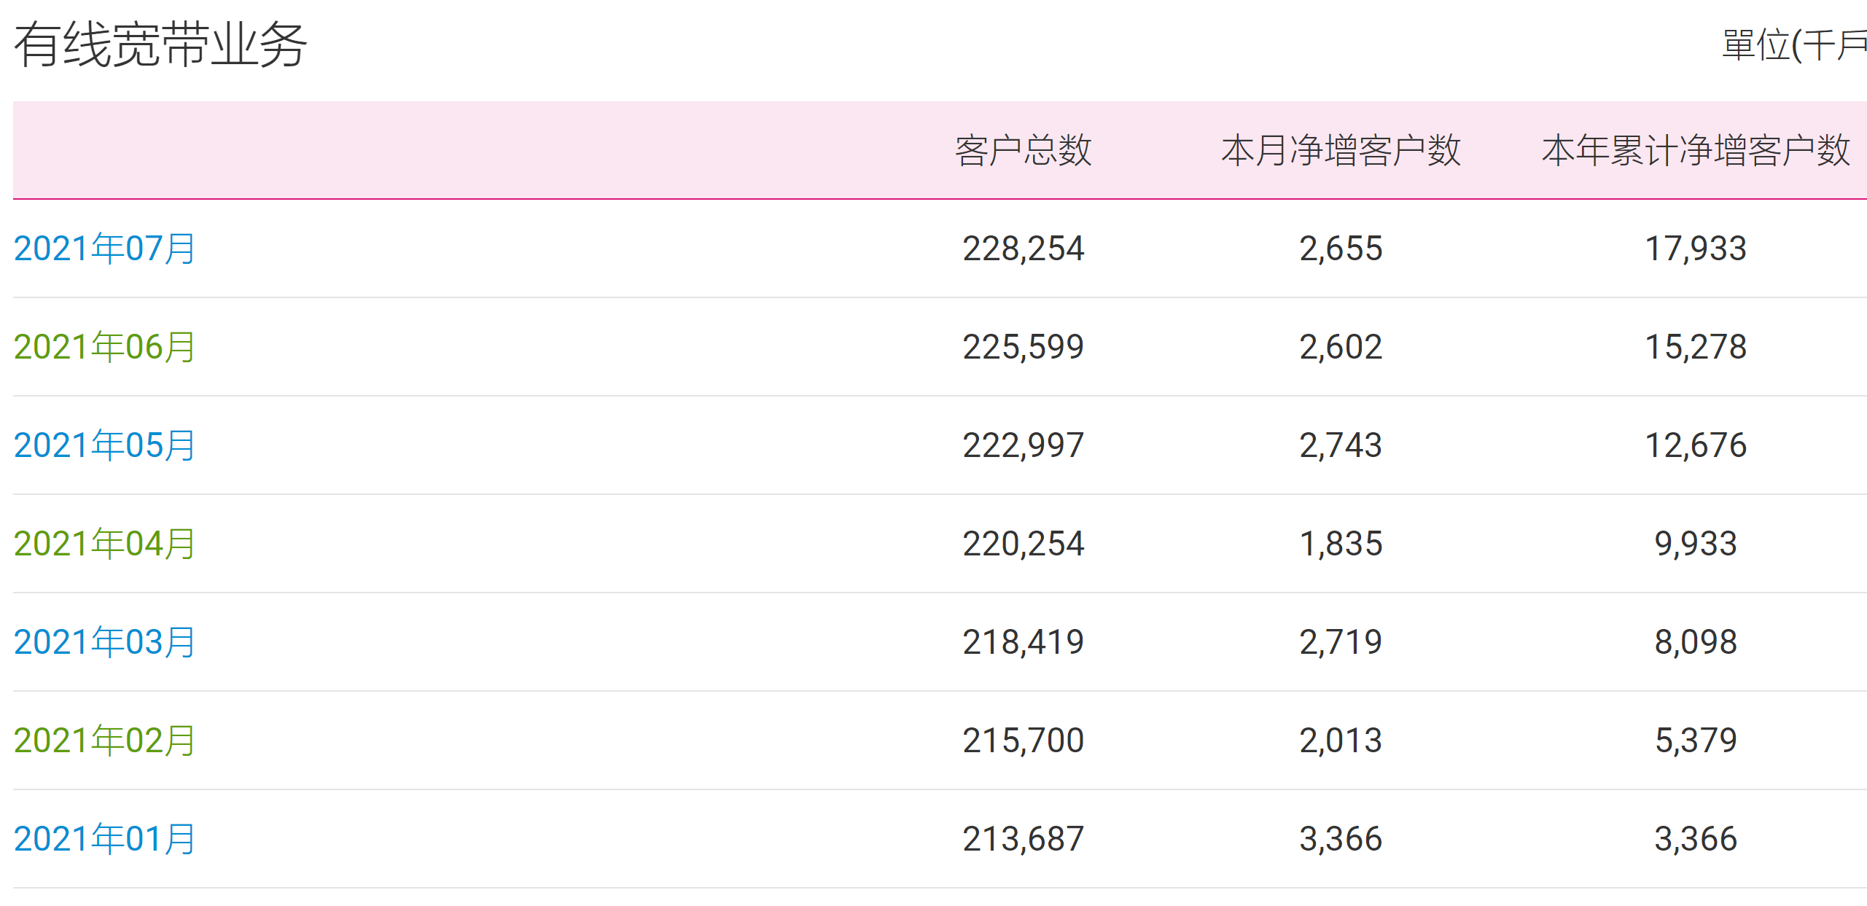Viewport: 1867px width, 906px height.
Task: Open the 2021年02月 report link
Action: click(x=104, y=741)
